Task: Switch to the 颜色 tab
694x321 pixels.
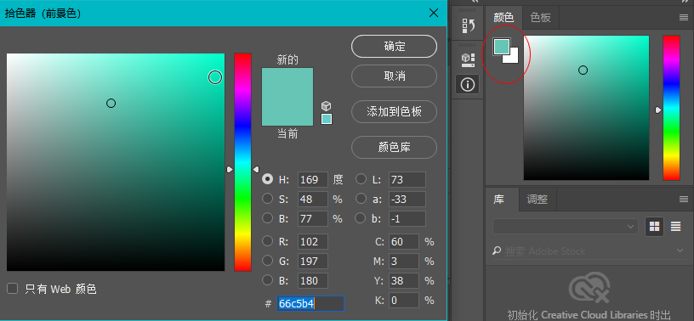Action: (x=503, y=18)
